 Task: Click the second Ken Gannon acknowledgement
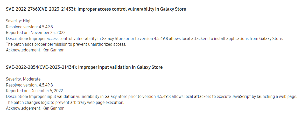coord(35,108)
